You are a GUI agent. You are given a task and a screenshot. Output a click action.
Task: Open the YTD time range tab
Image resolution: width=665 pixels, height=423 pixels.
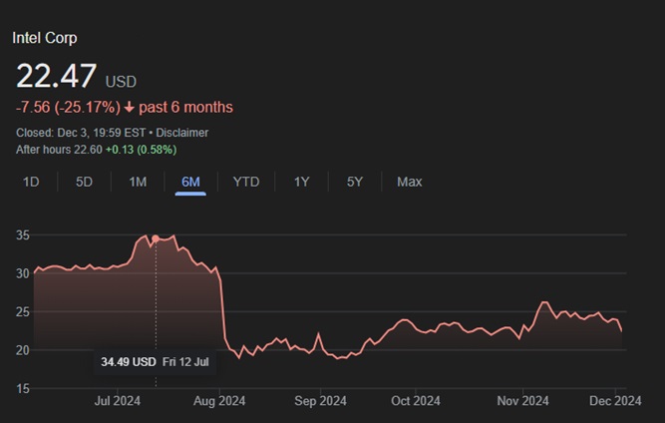(246, 182)
